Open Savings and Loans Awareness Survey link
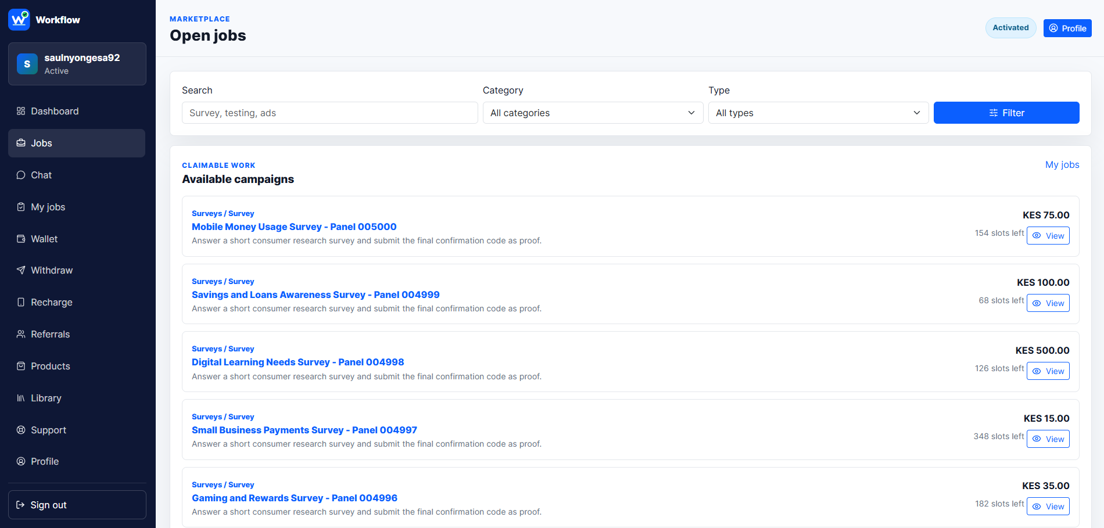This screenshot has width=1104, height=528. (316, 294)
